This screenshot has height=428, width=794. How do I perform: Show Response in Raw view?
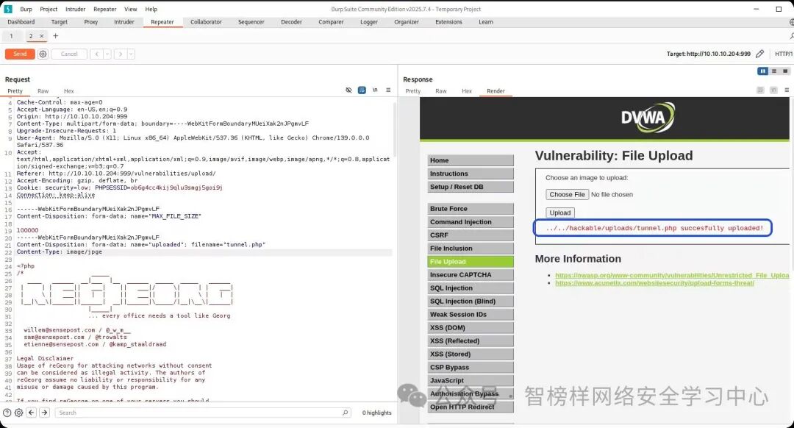tap(441, 91)
